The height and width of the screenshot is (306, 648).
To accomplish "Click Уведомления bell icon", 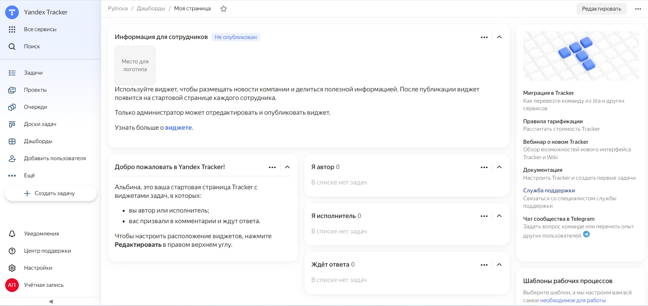I will (x=12, y=234).
